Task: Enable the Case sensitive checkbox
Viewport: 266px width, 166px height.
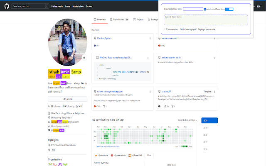Action: (x=166, y=29)
